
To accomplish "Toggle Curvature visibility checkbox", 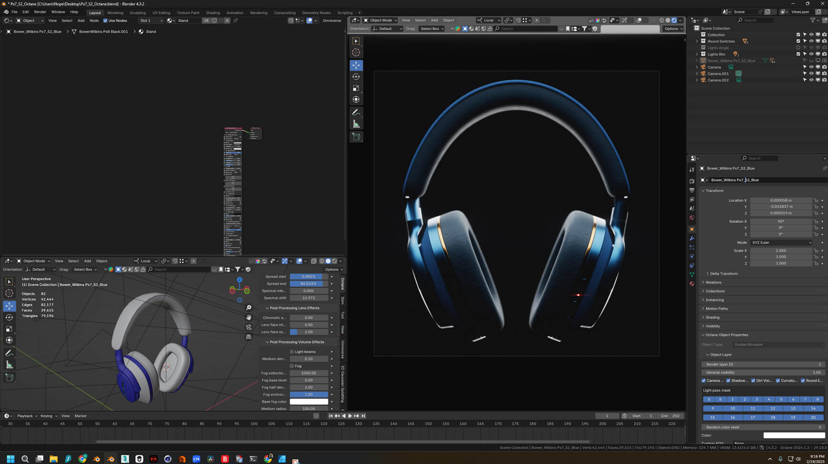I will pyautogui.click(x=778, y=380).
